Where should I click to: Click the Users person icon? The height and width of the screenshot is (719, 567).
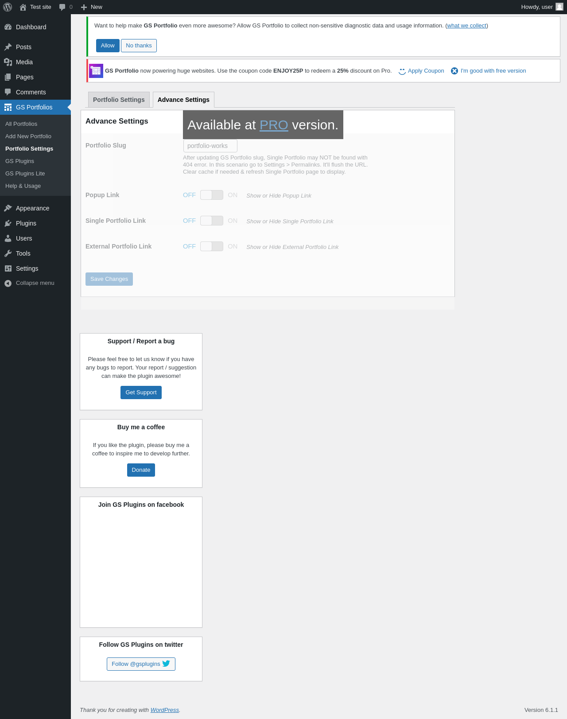[x=8, y=238]
